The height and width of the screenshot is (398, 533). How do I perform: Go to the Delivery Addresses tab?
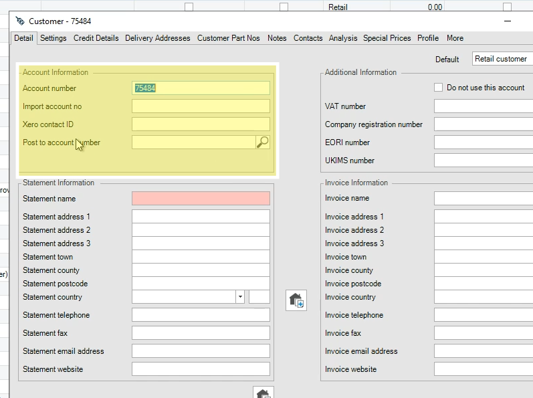(157, 38)
